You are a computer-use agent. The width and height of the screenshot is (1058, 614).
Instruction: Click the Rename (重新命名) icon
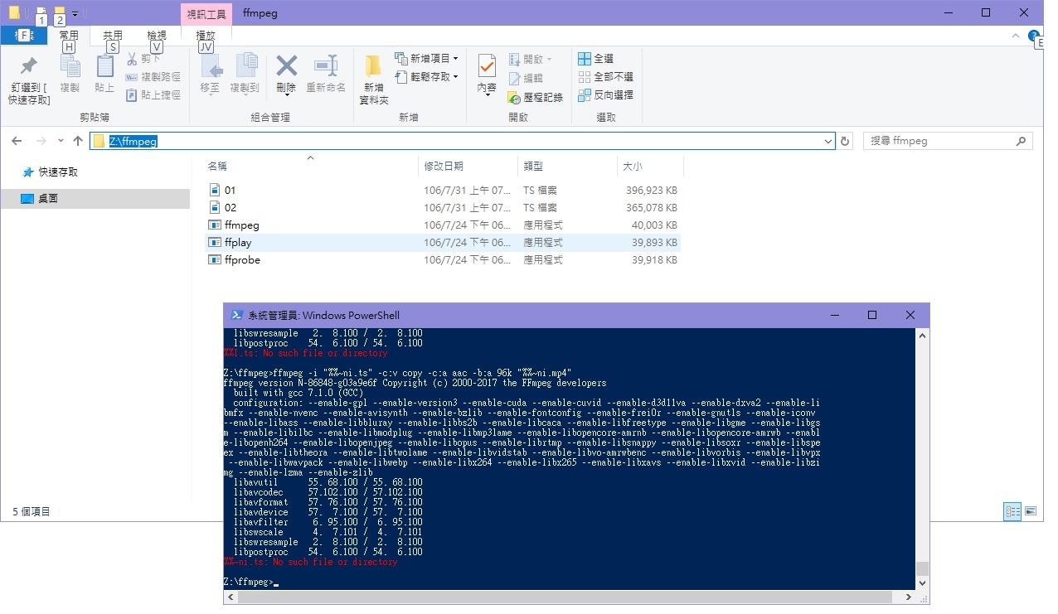[x=326, y=65]
